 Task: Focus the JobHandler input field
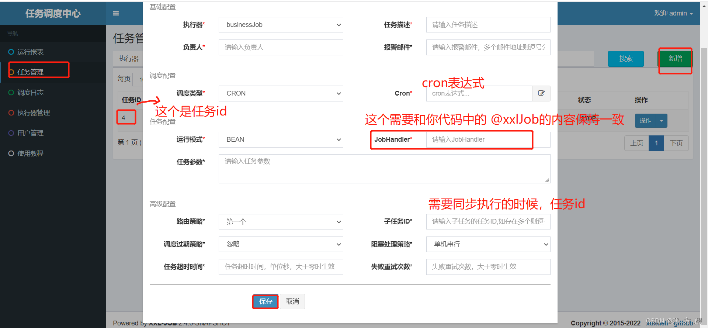pyautogui.click(x=488, y=139)
